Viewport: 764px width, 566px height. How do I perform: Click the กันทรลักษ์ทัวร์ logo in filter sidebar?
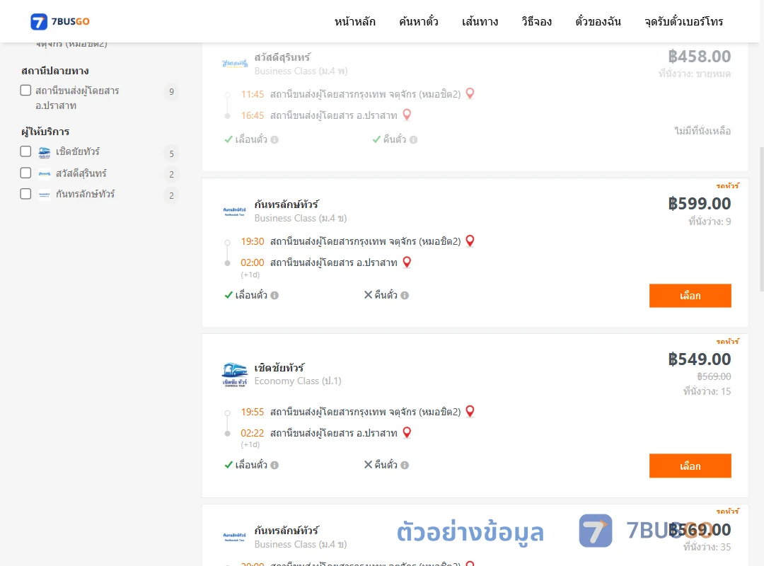coord(45,195)
